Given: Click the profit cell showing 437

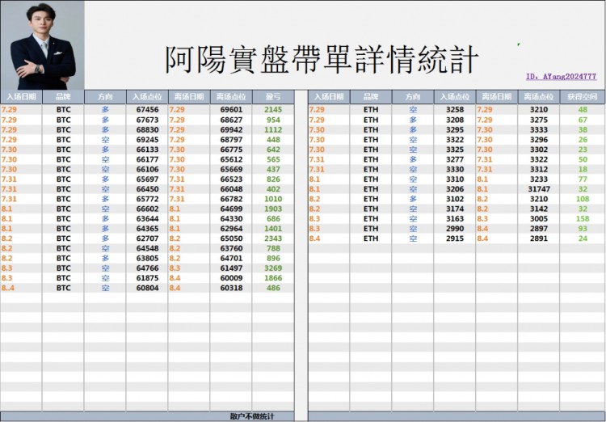Looking at the screenshot, I should (273, 170).
